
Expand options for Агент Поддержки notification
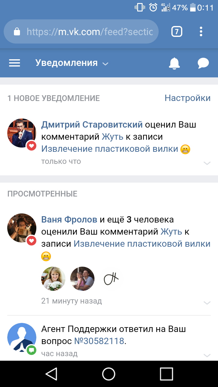207,355
